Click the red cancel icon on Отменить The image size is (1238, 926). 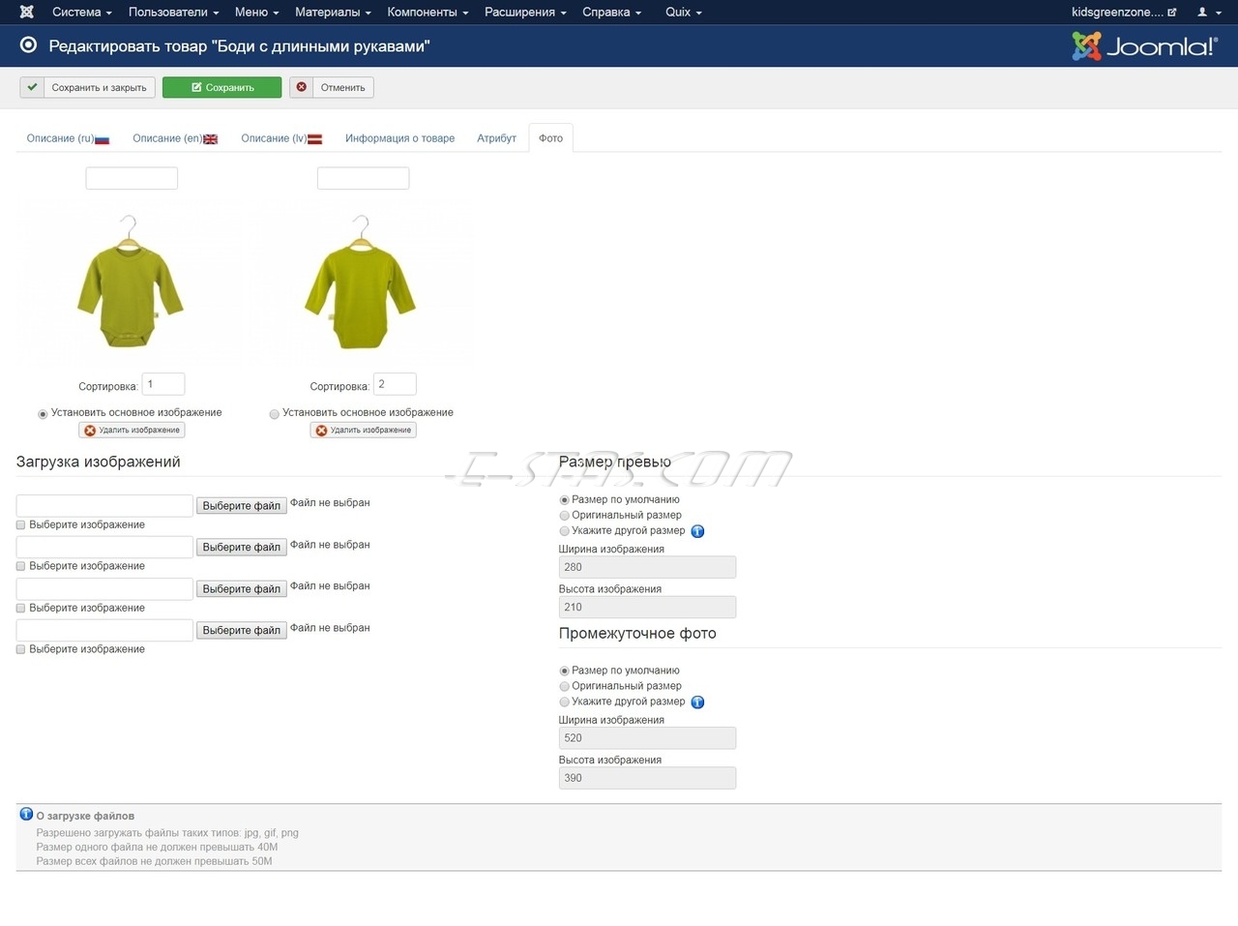302,87
